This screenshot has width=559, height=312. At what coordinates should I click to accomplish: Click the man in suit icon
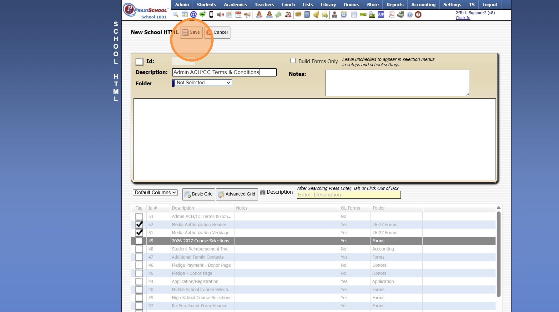point(335,15)
